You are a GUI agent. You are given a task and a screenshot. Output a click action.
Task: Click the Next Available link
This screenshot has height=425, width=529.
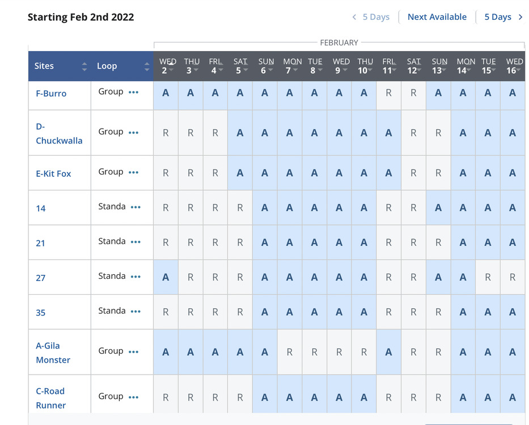pos(437,17)
